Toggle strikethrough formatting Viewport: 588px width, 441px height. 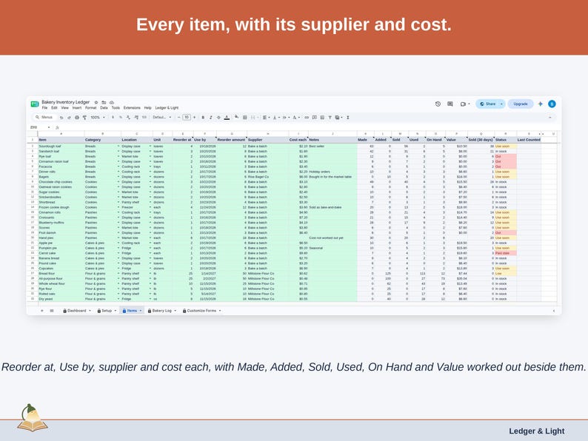[218, 118]
